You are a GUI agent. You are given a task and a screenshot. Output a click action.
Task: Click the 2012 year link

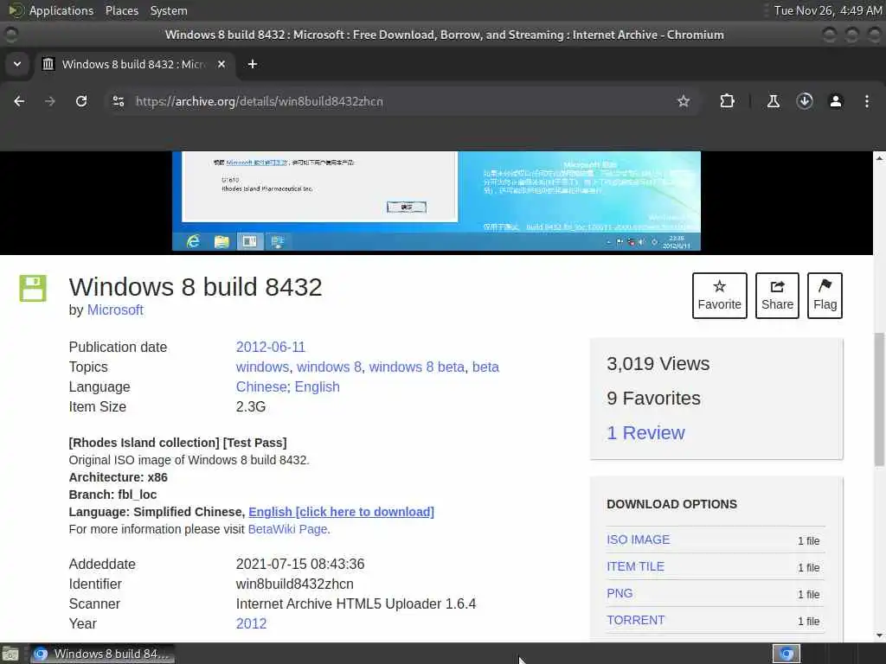[251, 623]
